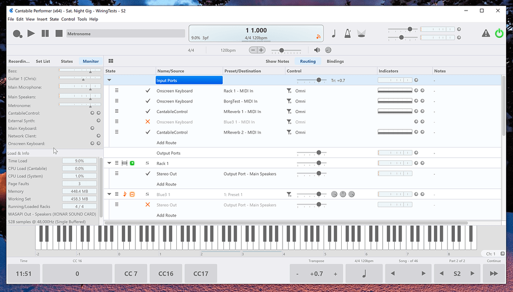Viewport: 513px width, 292px height.
Task: Open the alert warning triangle icon
Action: 486,33
